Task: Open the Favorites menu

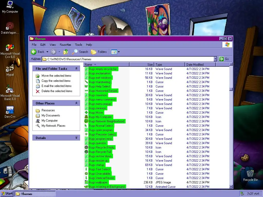Action: (x=65, y=45)
